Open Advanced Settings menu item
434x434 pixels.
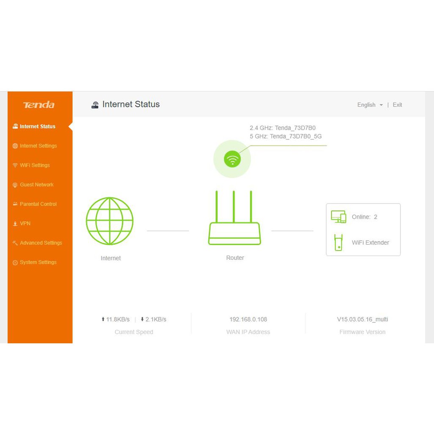pos(41,243)
